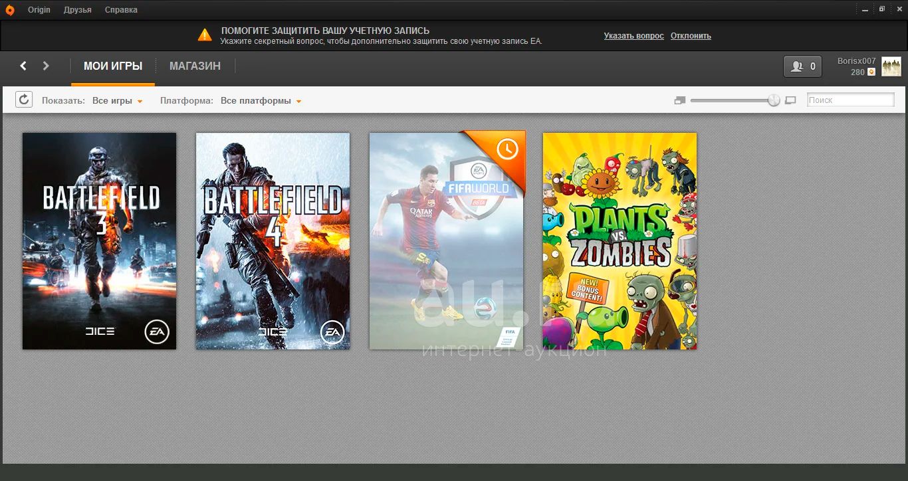The width and height of the screenshot is (908, 481).
Task: Click the Borisx007 username
Action: (856, 61)
